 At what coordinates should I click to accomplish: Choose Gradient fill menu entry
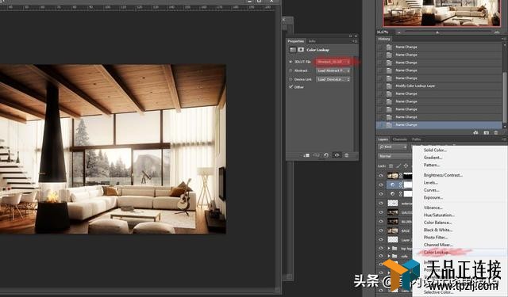click(433, 158)
